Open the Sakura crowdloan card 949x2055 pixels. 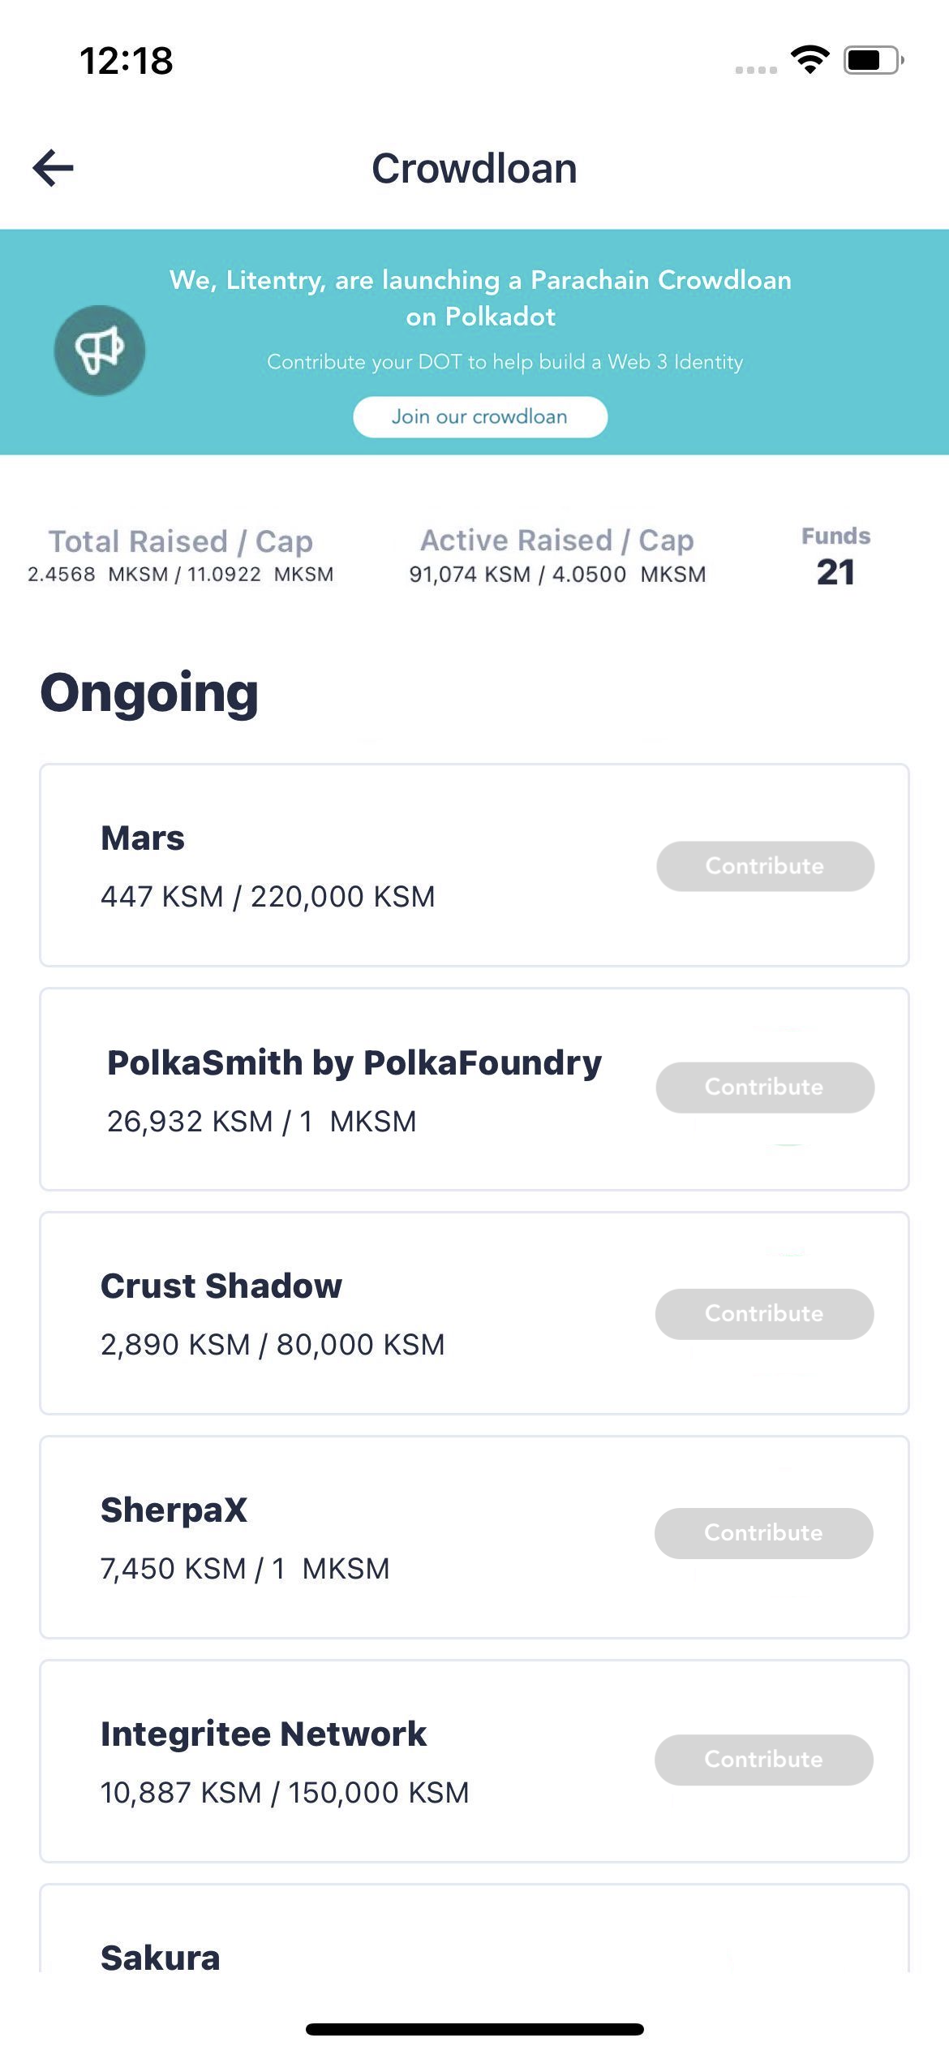[324, 1956]
